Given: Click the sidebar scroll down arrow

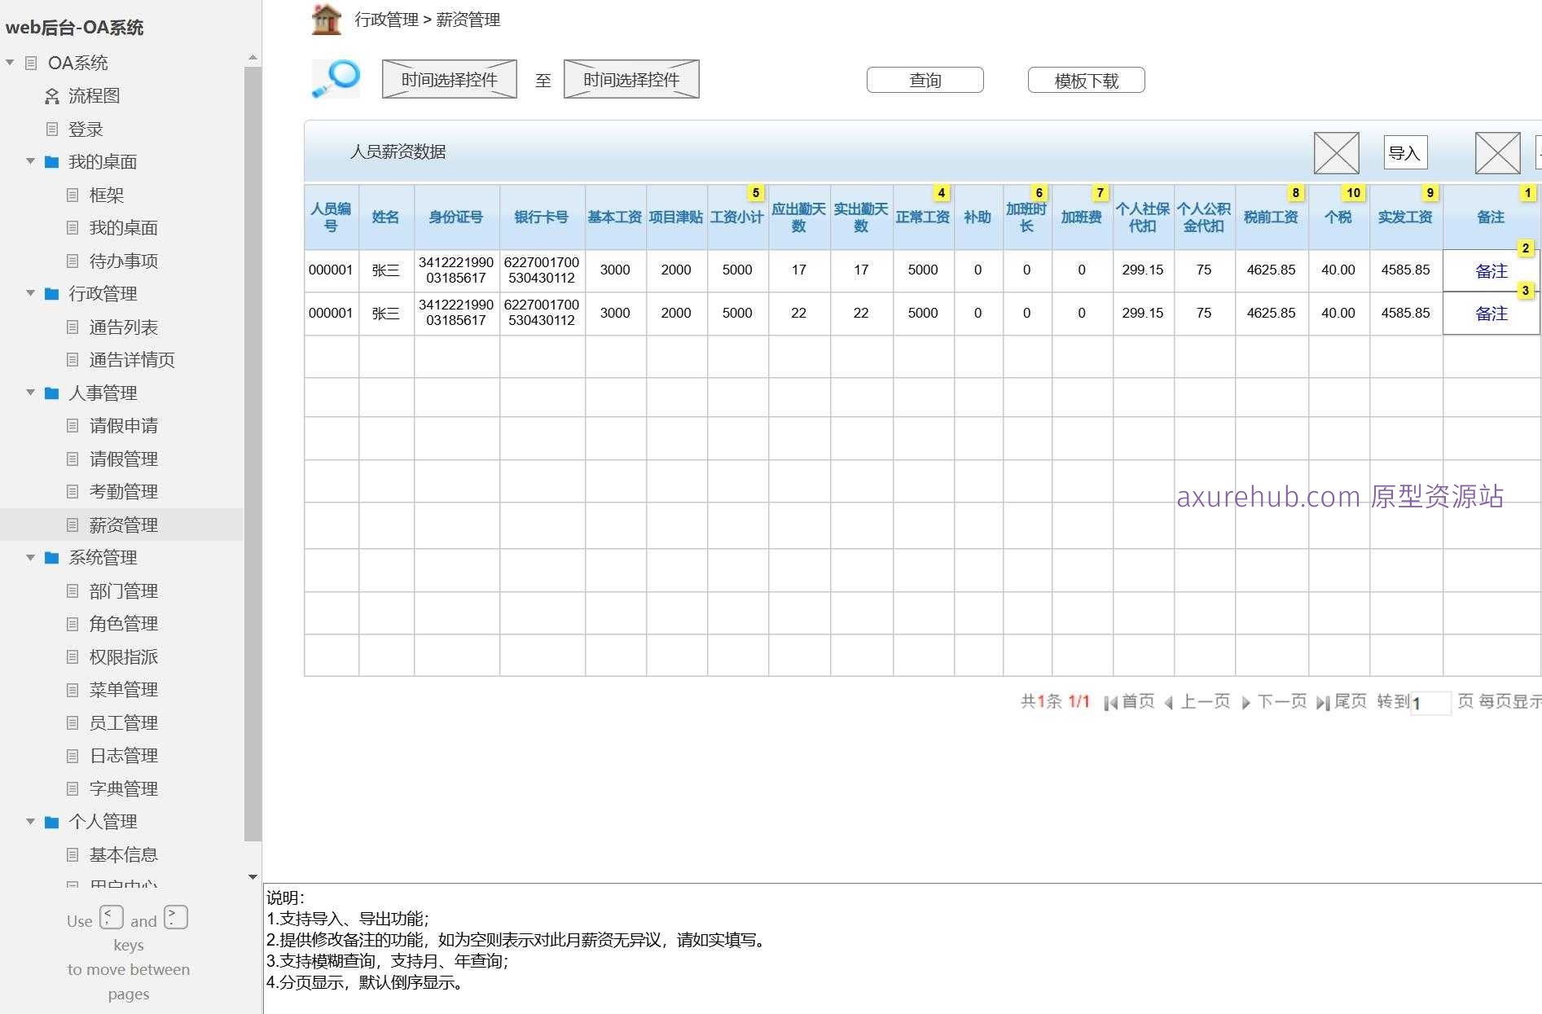Looking at the screenshot, I should pos(253,877).
